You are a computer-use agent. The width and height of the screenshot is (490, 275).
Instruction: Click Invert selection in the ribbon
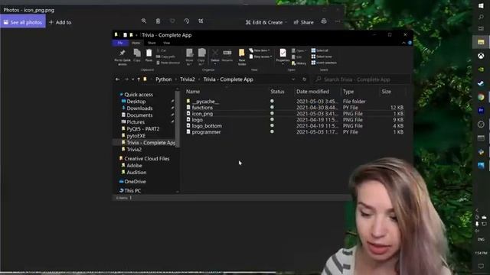coord(324,63)
